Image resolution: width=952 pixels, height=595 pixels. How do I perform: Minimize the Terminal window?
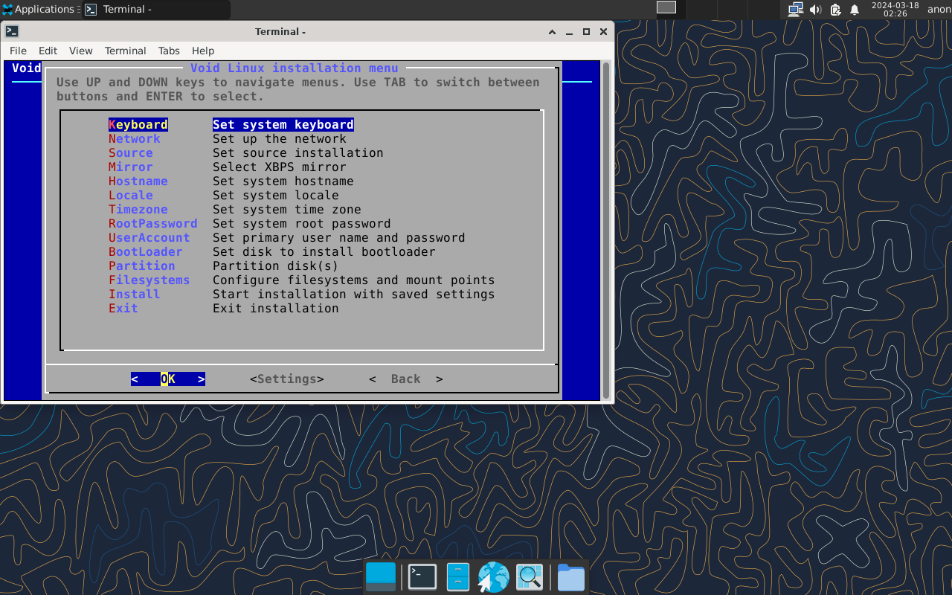click(x=569, y=32)
